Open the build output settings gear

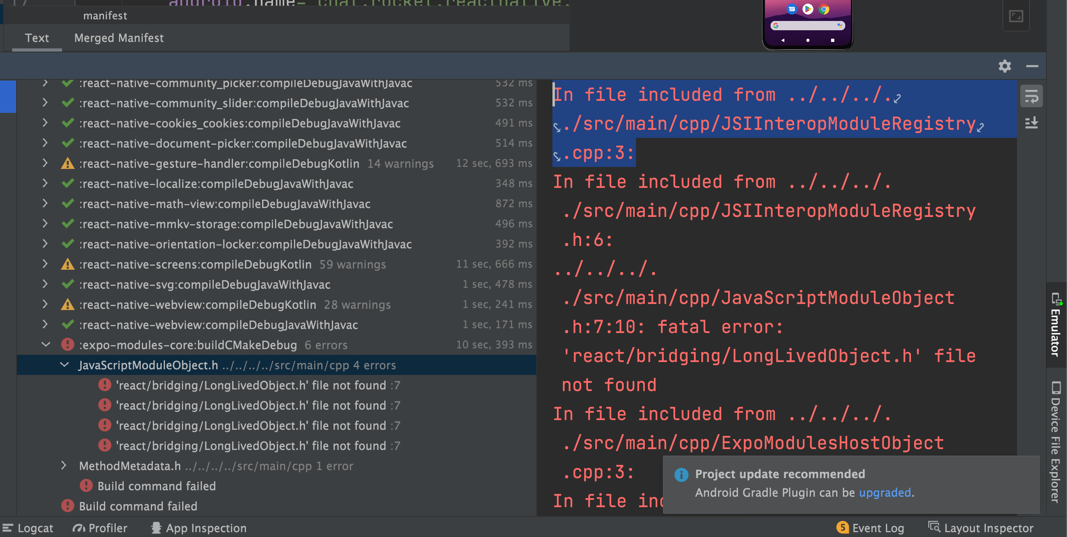(x=1005, y=66)
